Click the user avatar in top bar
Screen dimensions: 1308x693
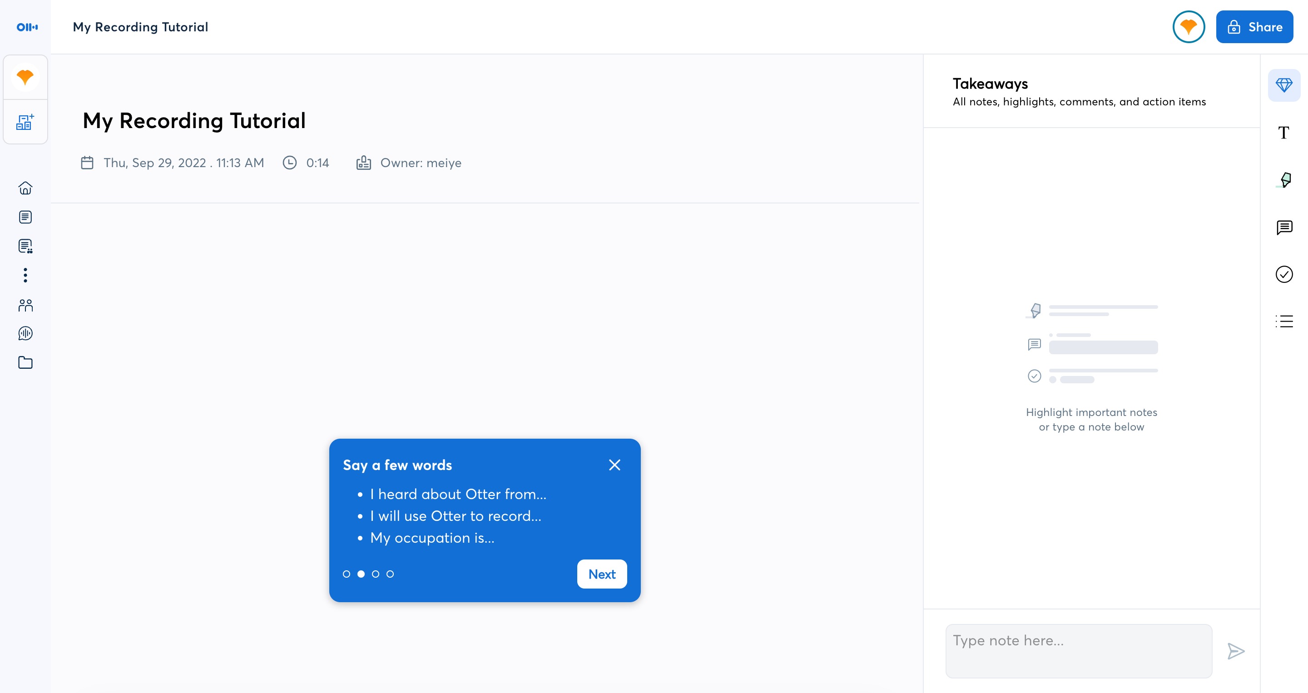(1189, 27)
